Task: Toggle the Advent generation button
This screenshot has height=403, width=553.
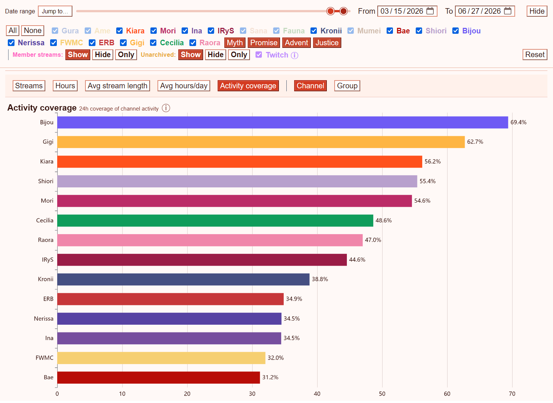Action: click(296, 43)
